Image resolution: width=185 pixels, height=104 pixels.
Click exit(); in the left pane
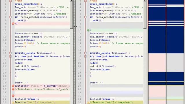pyautogui.click(x=23, y=21)
